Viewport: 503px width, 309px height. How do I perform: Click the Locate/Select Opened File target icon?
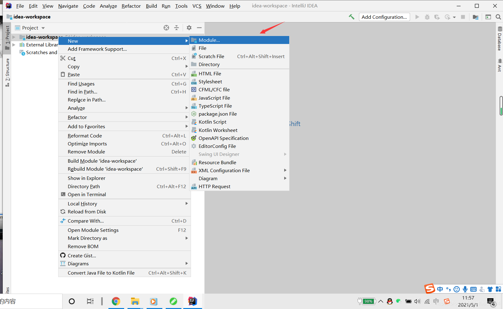click(166, 28)
